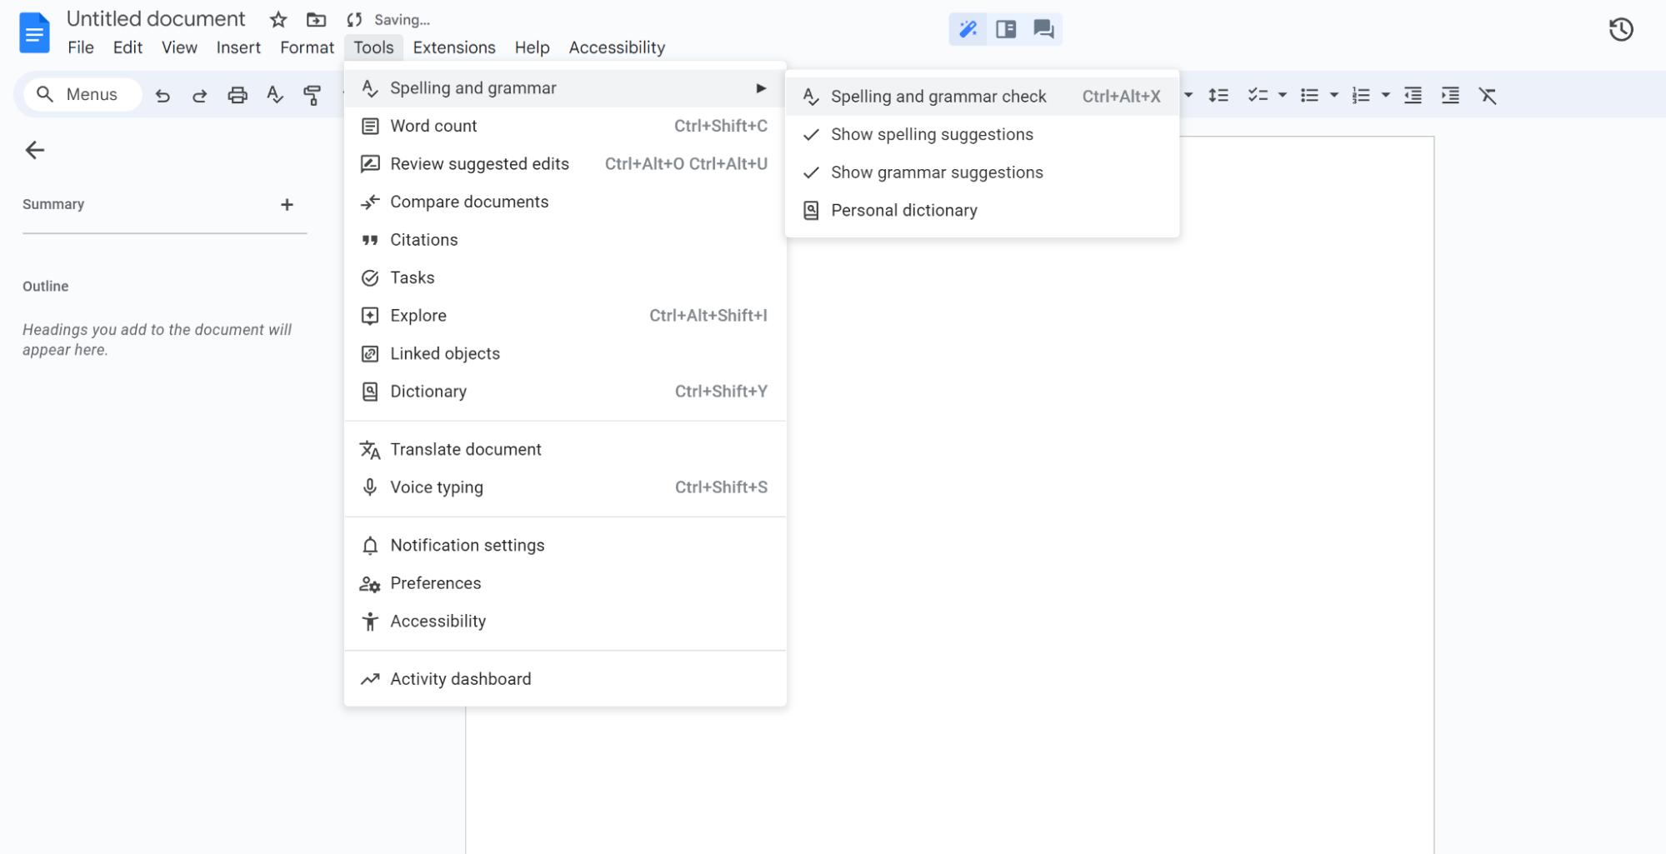Open the View menu
Viewport: 1666px width, 854px height.
[179, 47]
